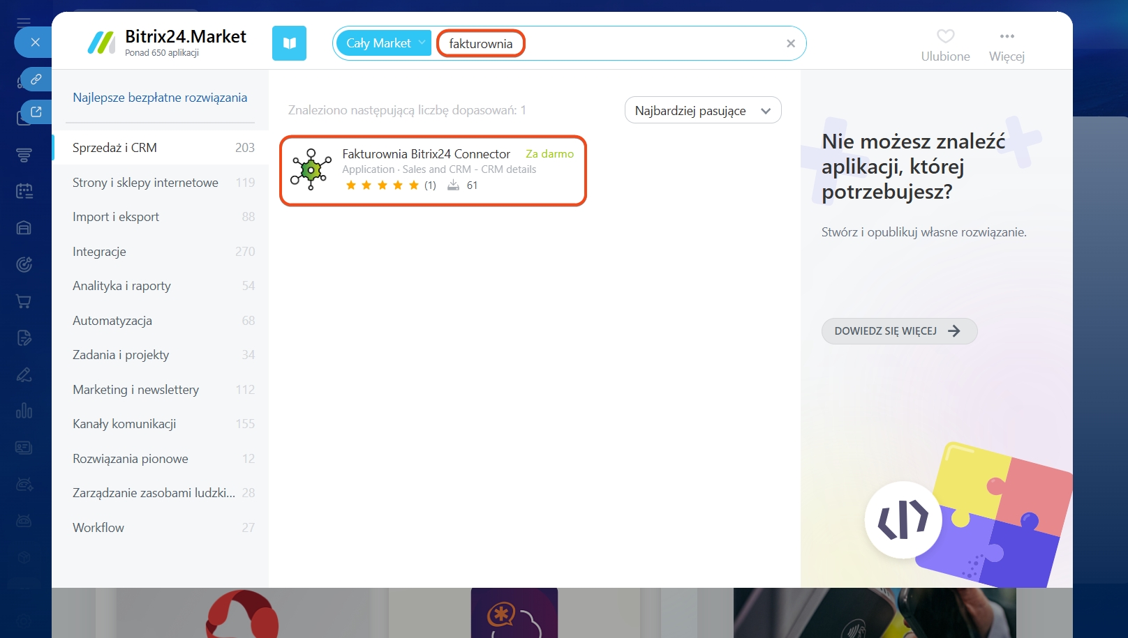Image resolution: width=1128 pixels, height=638 pixels.
Task: Open the bar chart analytics sidebar icon
Action: coord(24,411)
